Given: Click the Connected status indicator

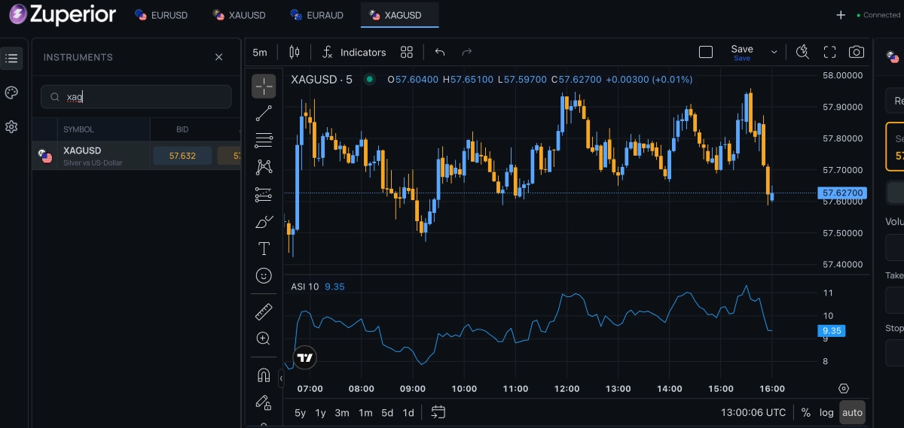Looking at the screenshot, I should coord(878,15).
